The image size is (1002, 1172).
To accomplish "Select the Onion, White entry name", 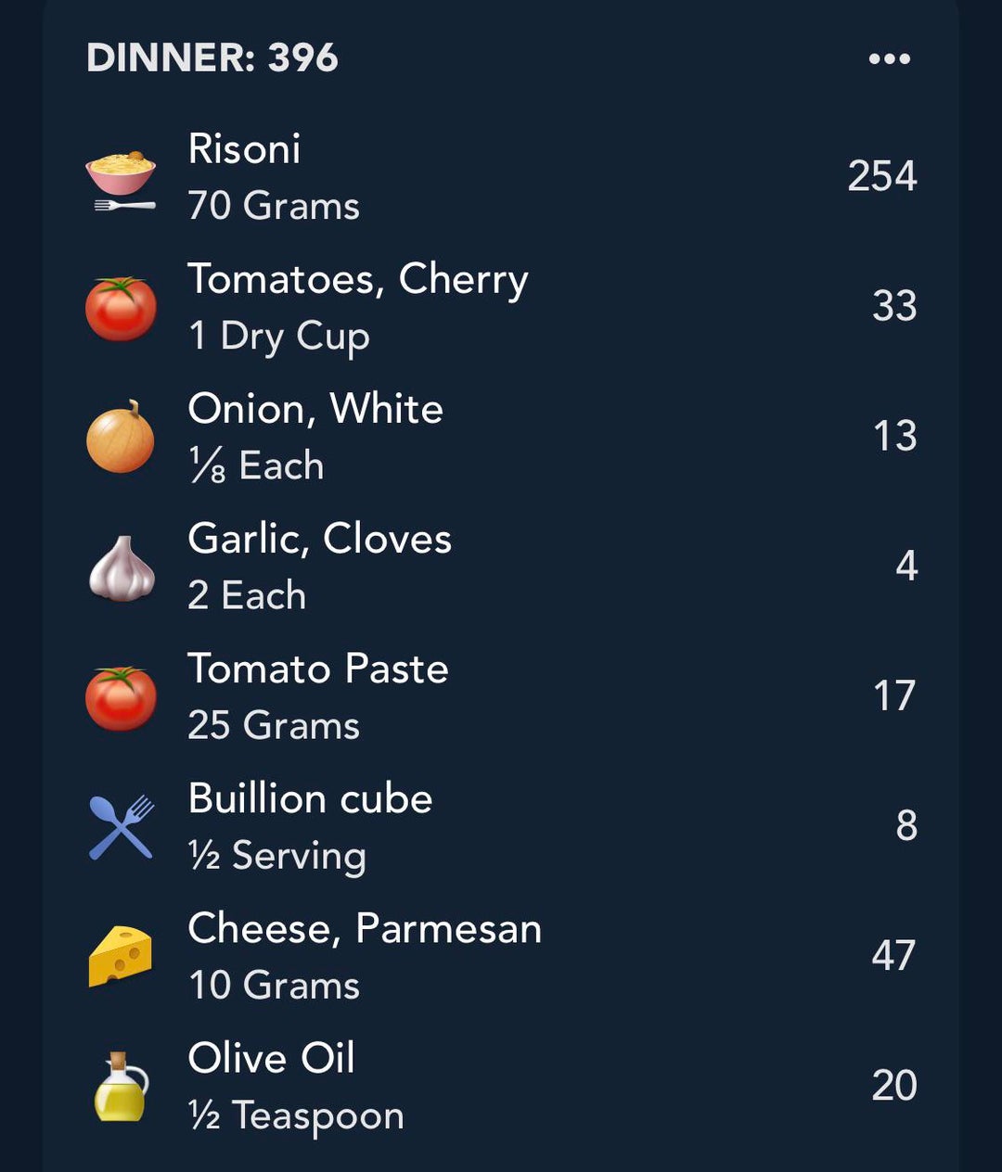I will click(x=315, y=409).
